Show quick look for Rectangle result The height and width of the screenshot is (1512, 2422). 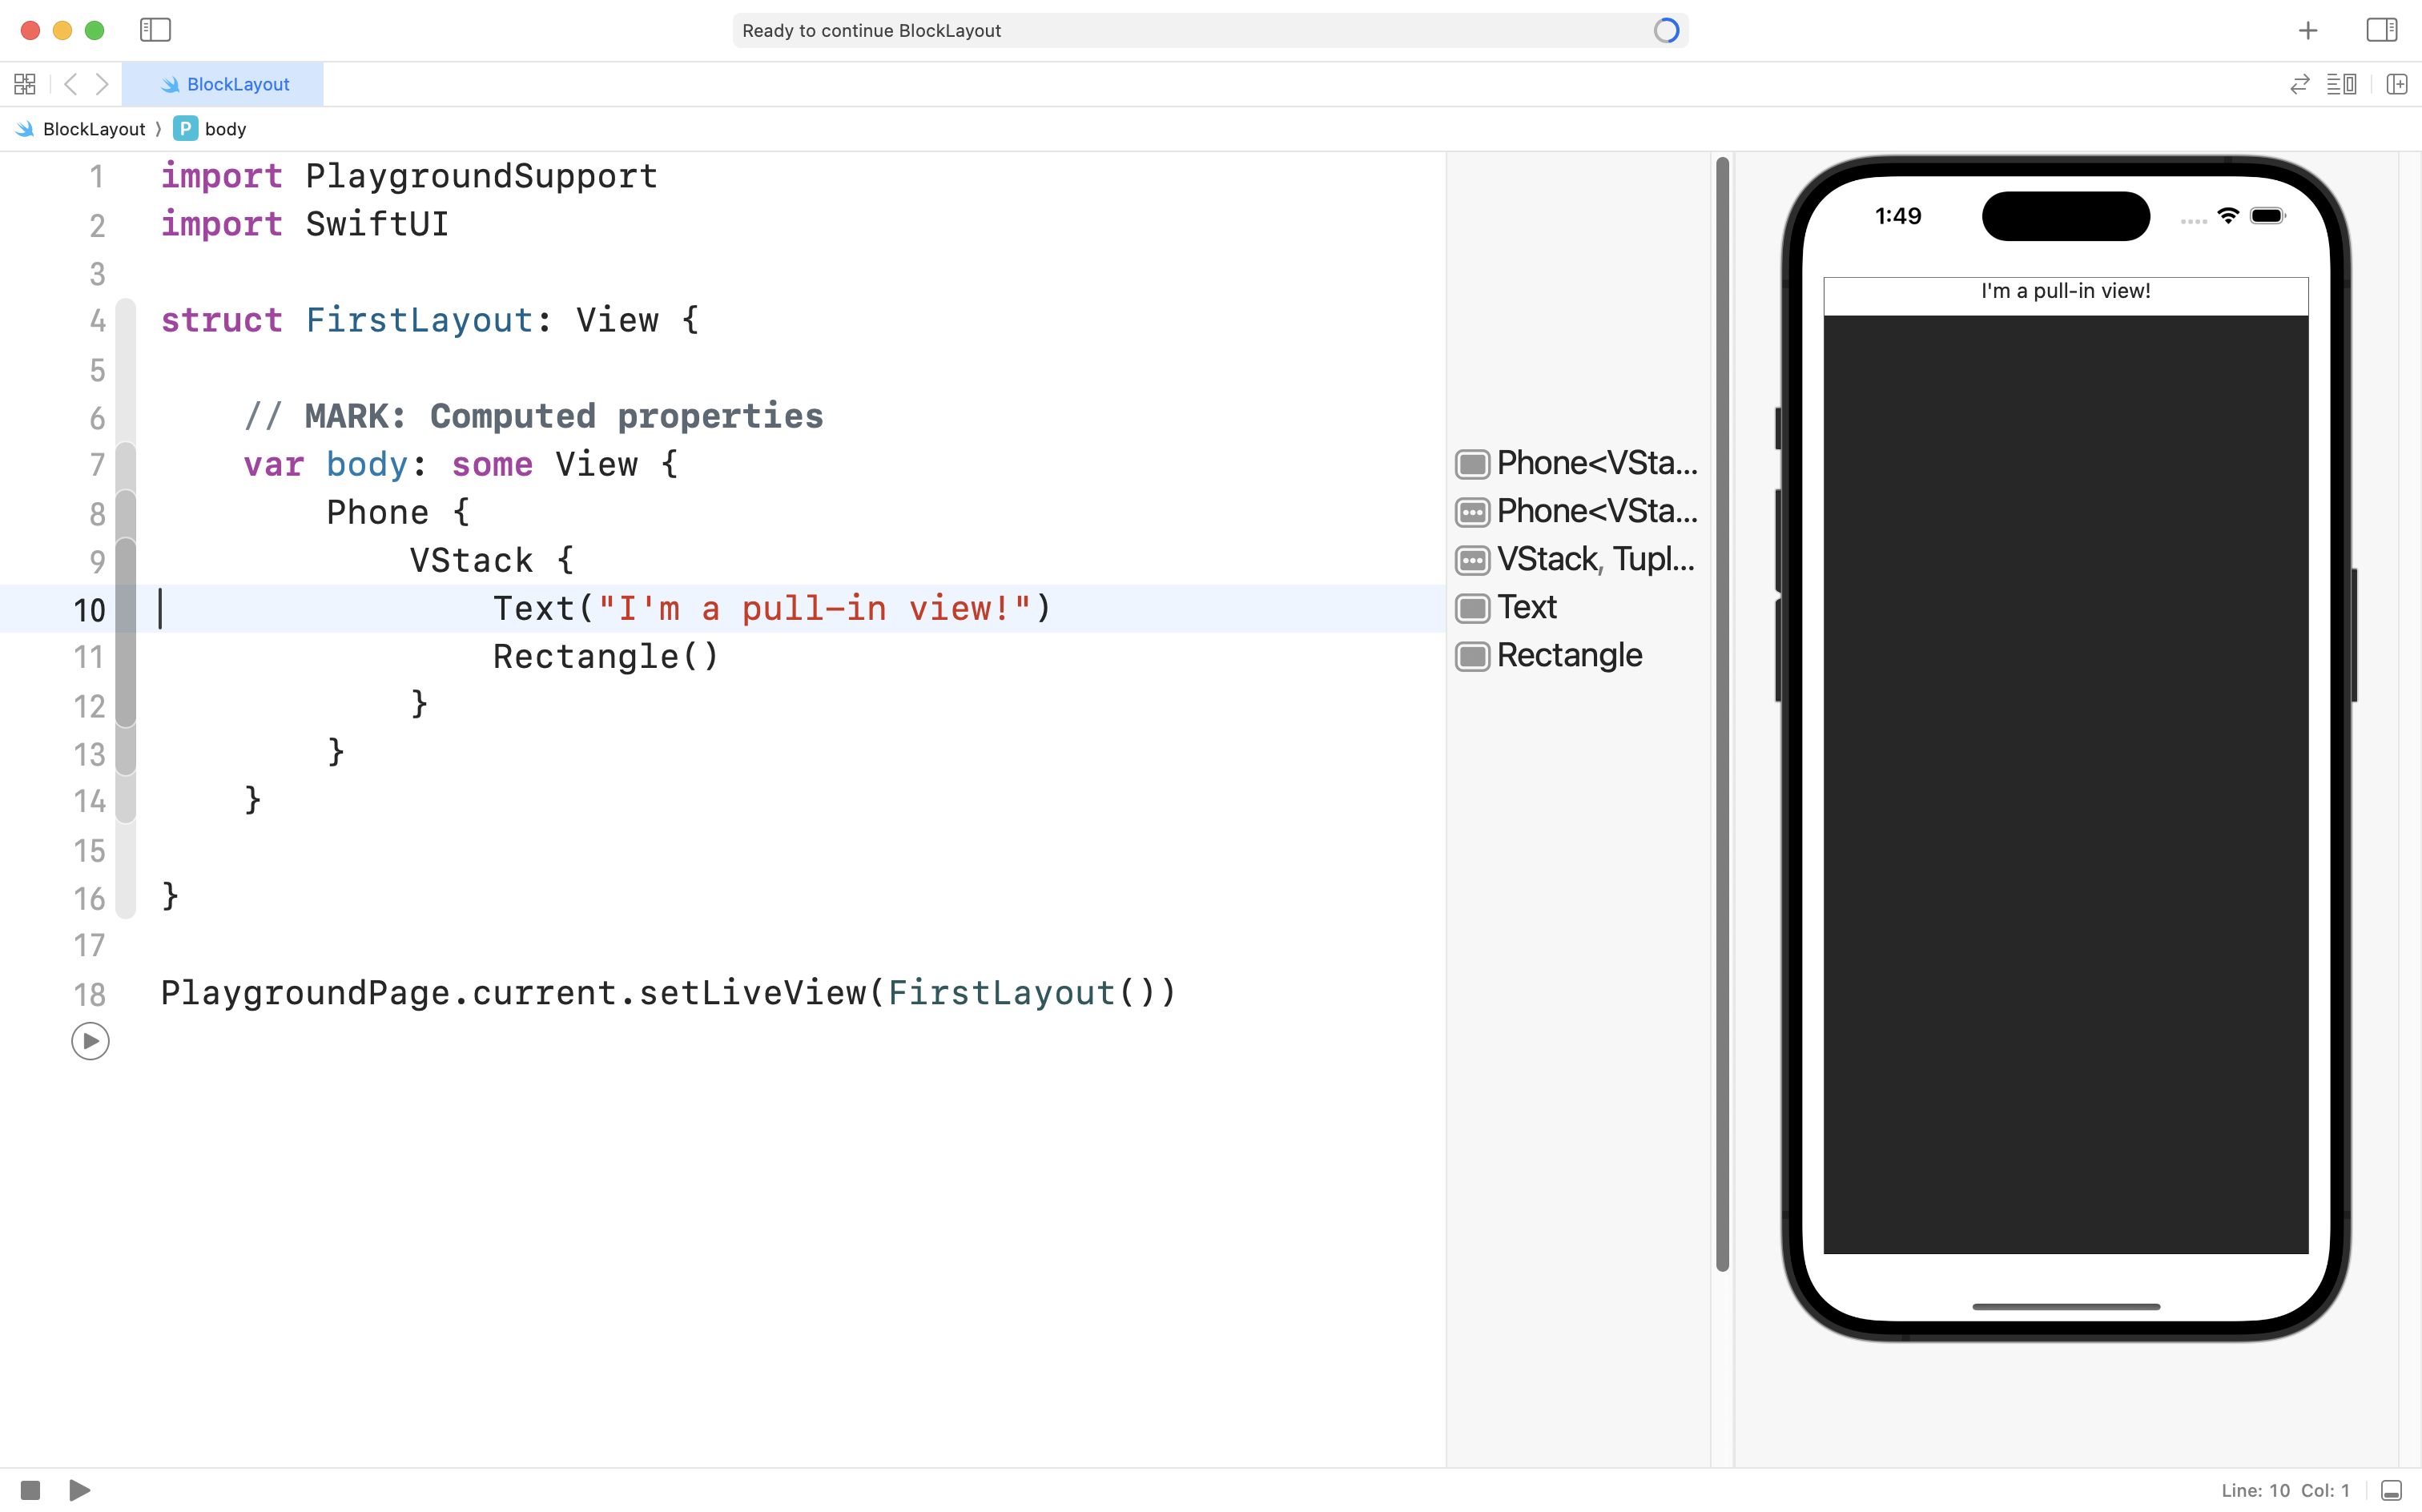point(1472,657)
